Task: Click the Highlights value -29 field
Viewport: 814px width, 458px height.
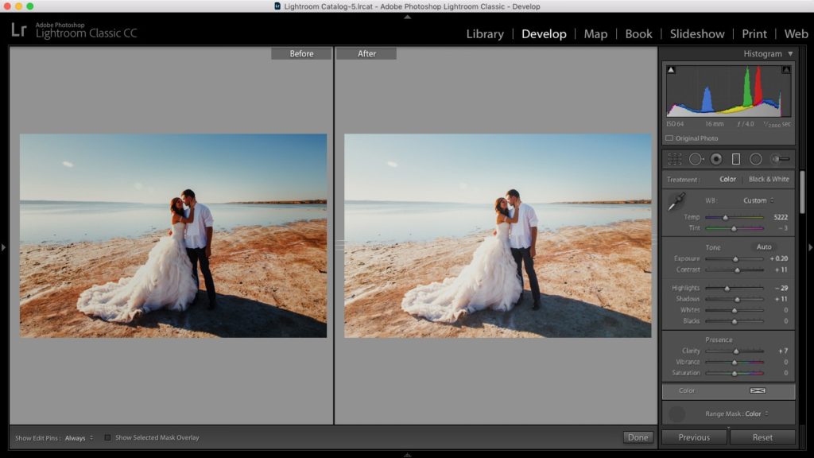Action: coord(781,288)
